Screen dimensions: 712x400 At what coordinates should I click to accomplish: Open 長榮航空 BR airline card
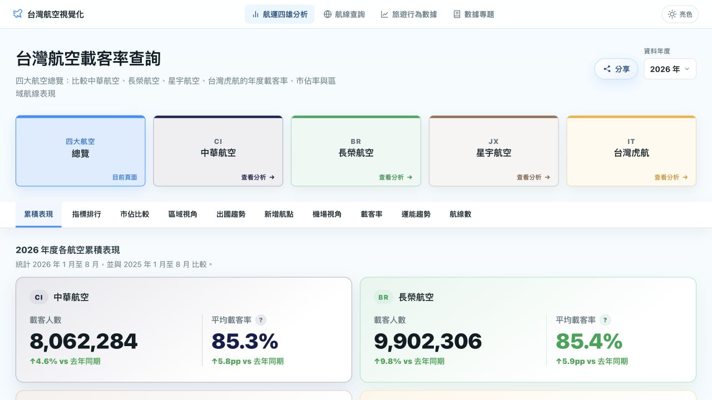pyautogui.click(x=356, y=151)
